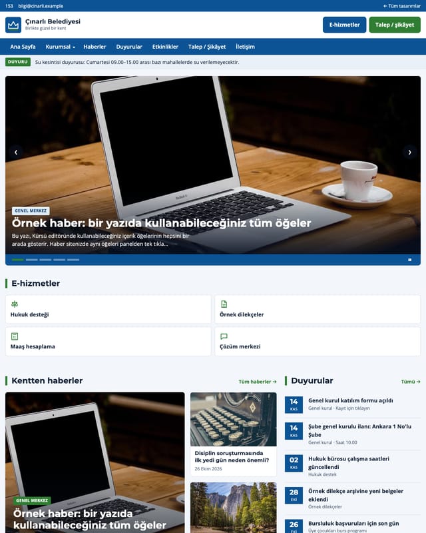Pause slideshow using the square stop button
The image size is (426, 533).
click(x=410, y=260)
